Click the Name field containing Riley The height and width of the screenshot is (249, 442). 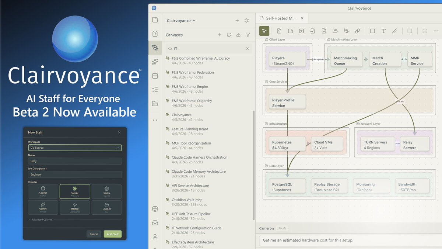pos(75,161)
